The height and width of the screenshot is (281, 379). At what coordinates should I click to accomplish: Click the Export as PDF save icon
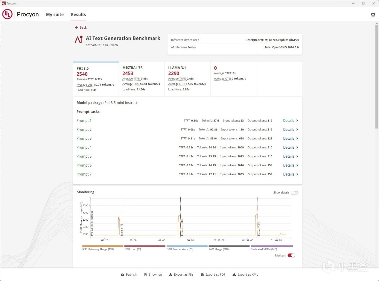point(202,275)
